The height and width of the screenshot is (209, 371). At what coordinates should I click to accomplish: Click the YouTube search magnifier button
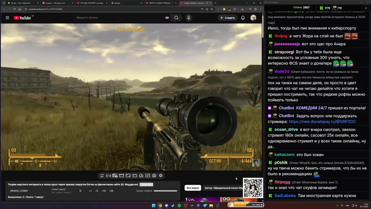point(176,18)
